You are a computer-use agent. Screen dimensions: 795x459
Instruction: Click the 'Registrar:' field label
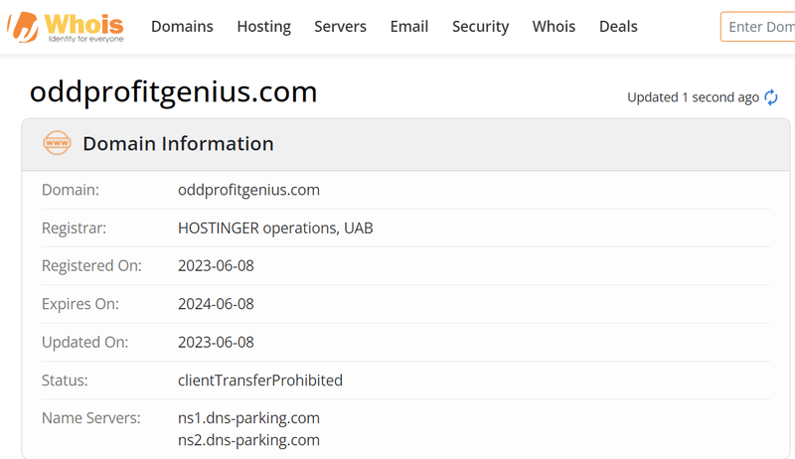point(74,229)
